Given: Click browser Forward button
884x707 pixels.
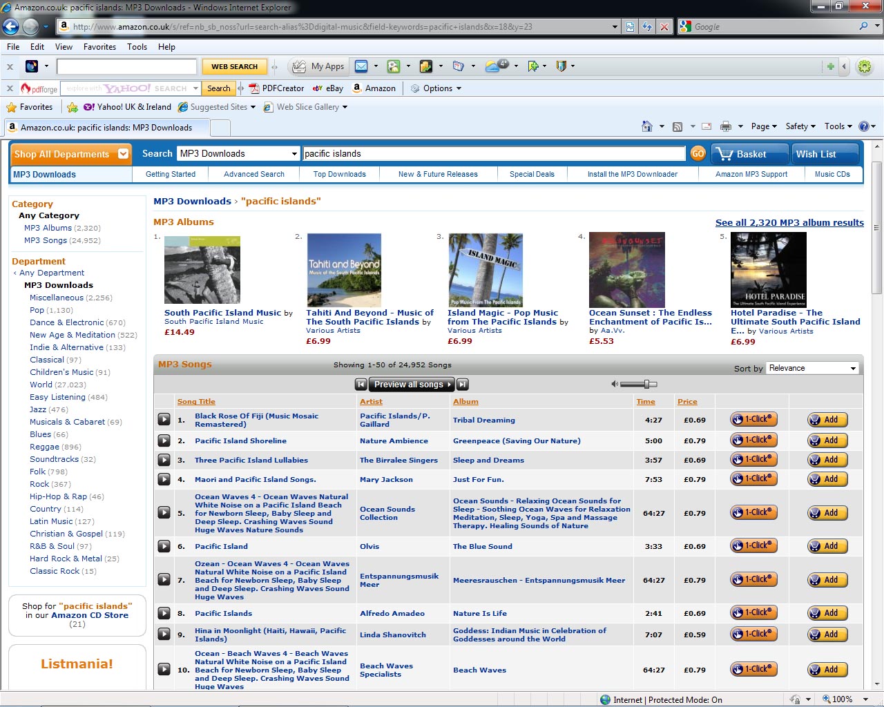Looking at the screenshot, I should tap(30, 26).
